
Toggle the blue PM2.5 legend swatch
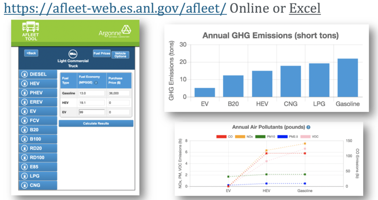pyautogui.click(x=282, y=136)
